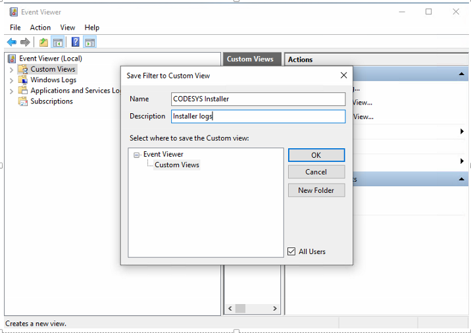The image size is (471, 333).
Task: Expand the Custom Views tree node
Action: (11, 70)
